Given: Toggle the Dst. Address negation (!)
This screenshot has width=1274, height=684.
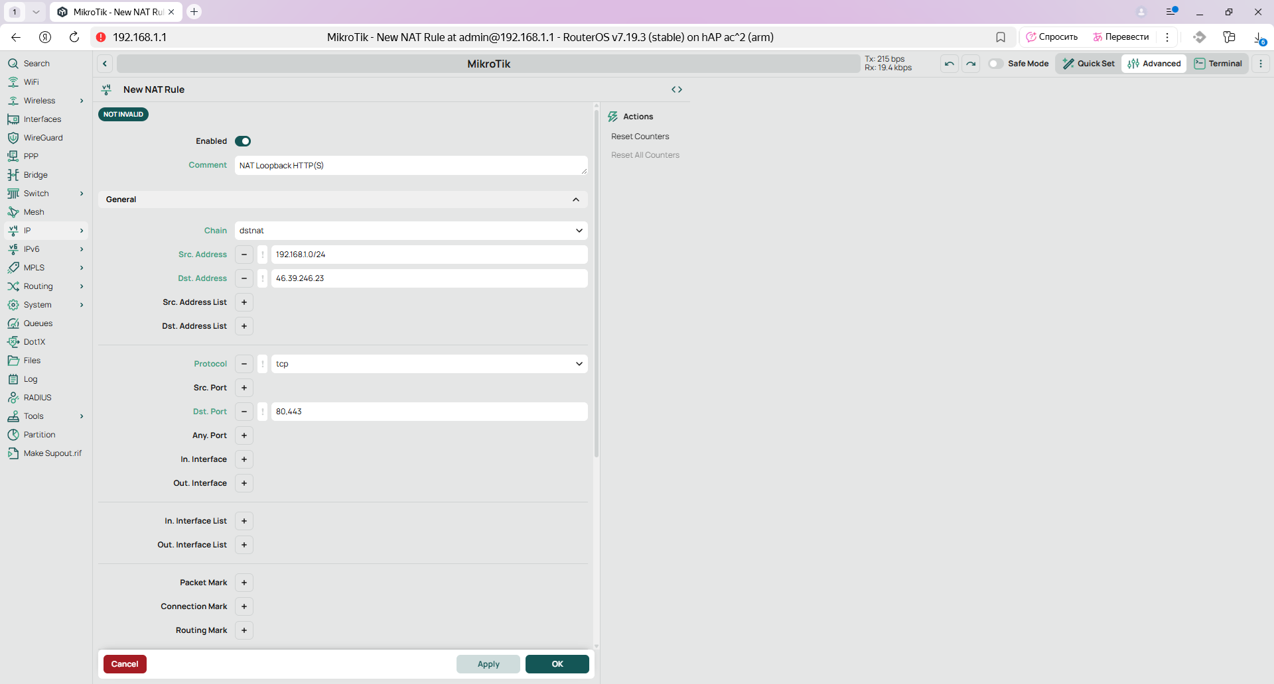Looking at the screenshot, I should click(x=263, y=278).
